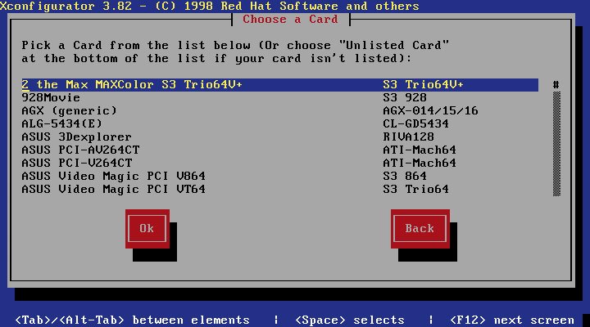Click the Back button
Screen dimensions: 590x327
(x=420, y=228)
